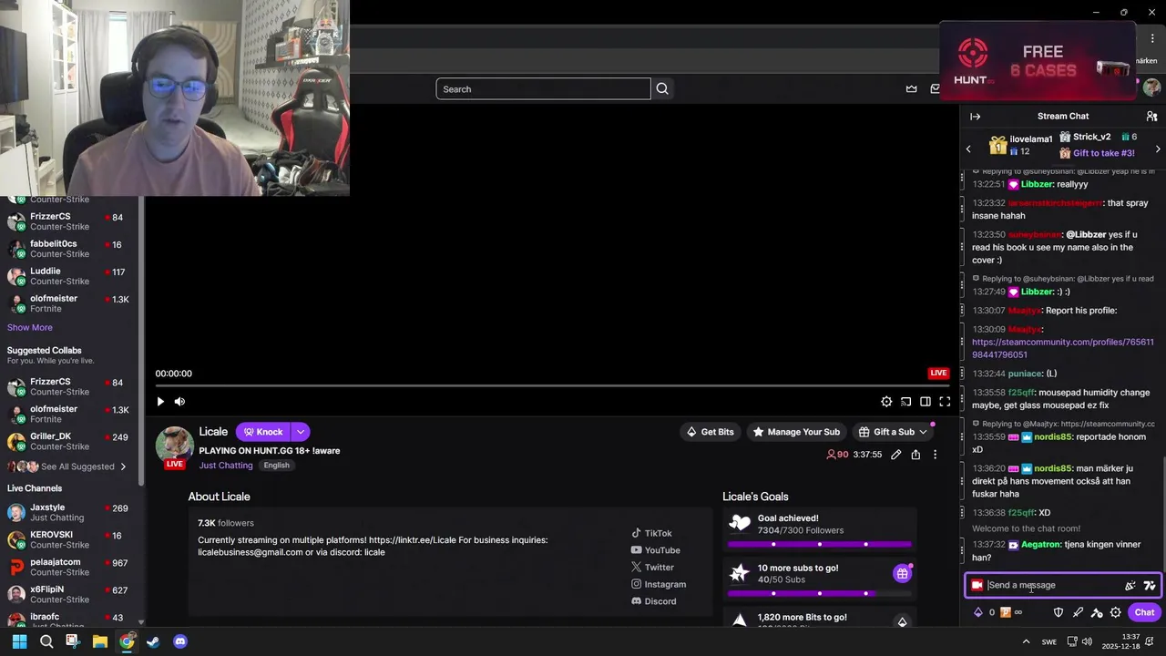Click the video seek progress bar

[553, 385]
